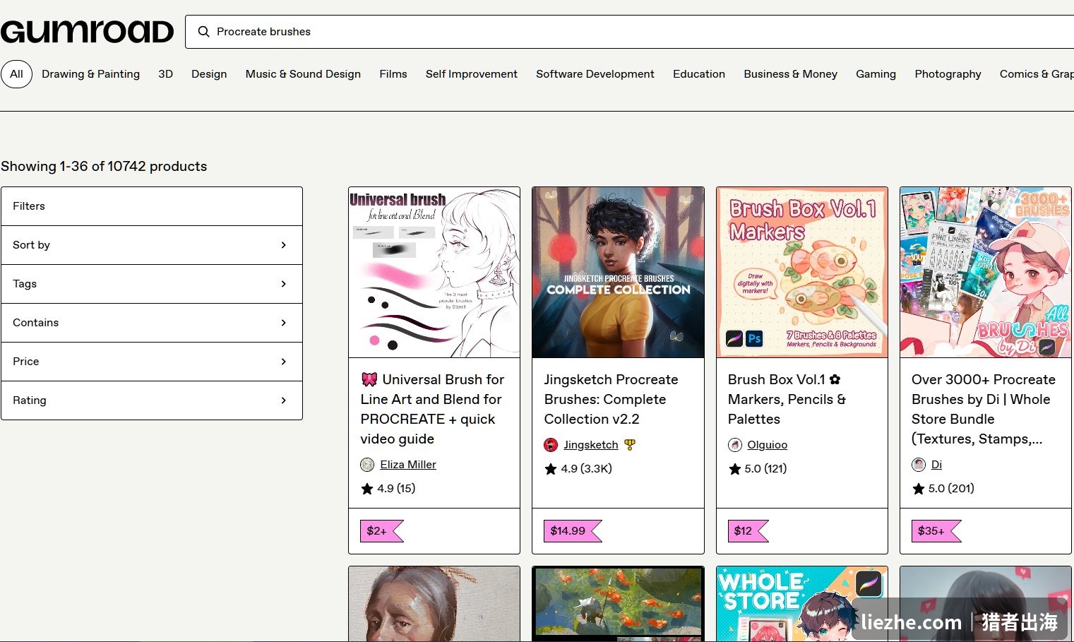Click the search magnifier icon

pyautogui.click(x=203, y=32)
